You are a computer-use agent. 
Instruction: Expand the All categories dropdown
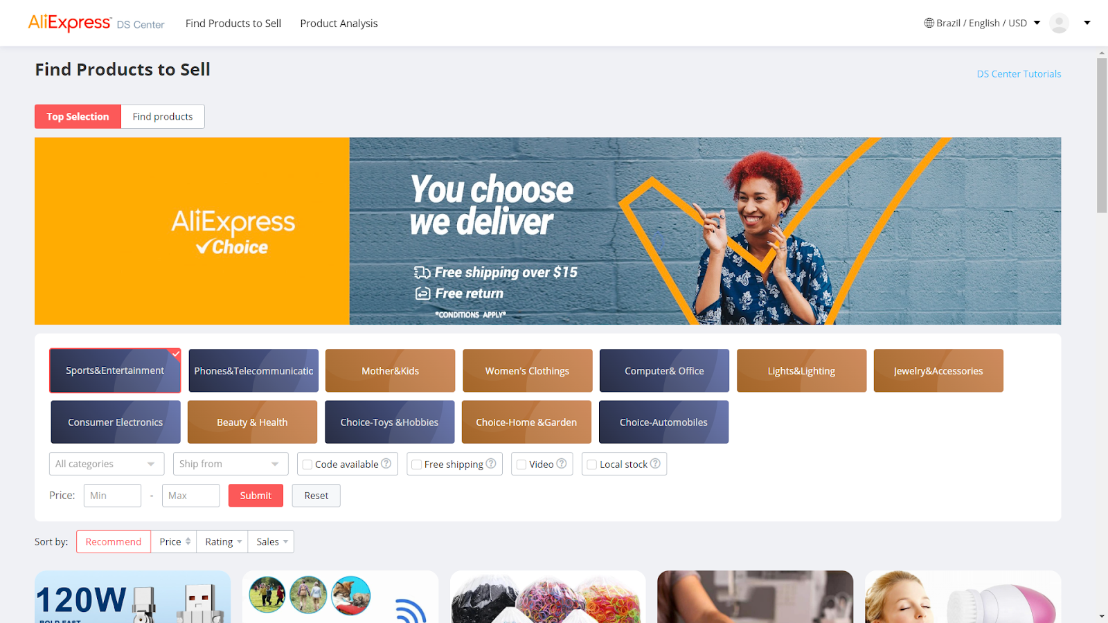tap(107, 464)
